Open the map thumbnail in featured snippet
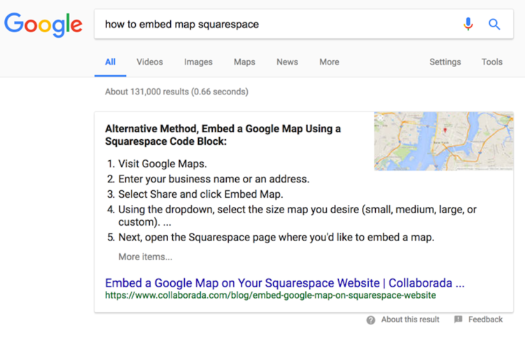Viewport: 525px width, 337px height. pyautogui.click(x=444, y=141)
